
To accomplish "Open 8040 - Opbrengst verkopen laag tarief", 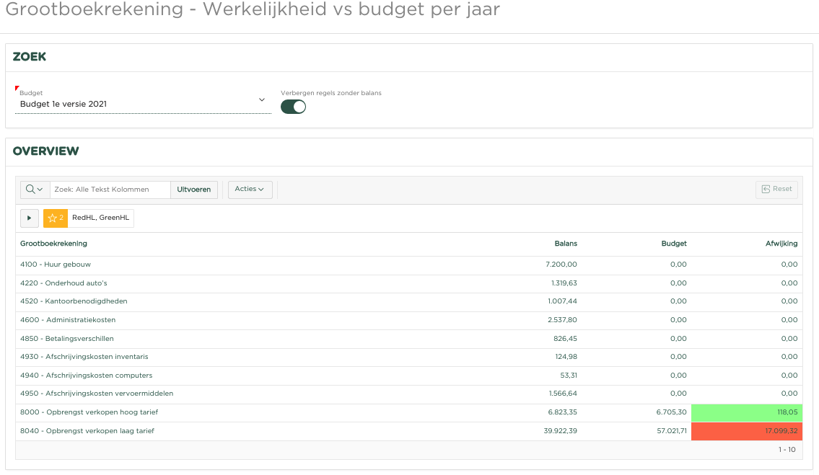I will click(x=87, y=431).
